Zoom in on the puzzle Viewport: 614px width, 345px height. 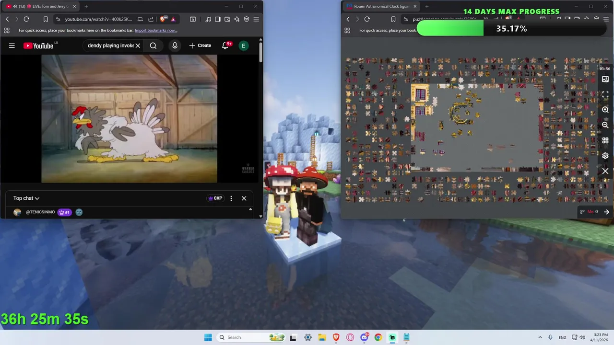(605, 110)
